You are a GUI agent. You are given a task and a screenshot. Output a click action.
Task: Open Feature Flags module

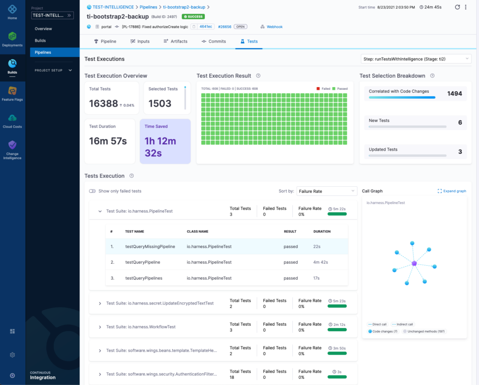(x=12, y=94)
